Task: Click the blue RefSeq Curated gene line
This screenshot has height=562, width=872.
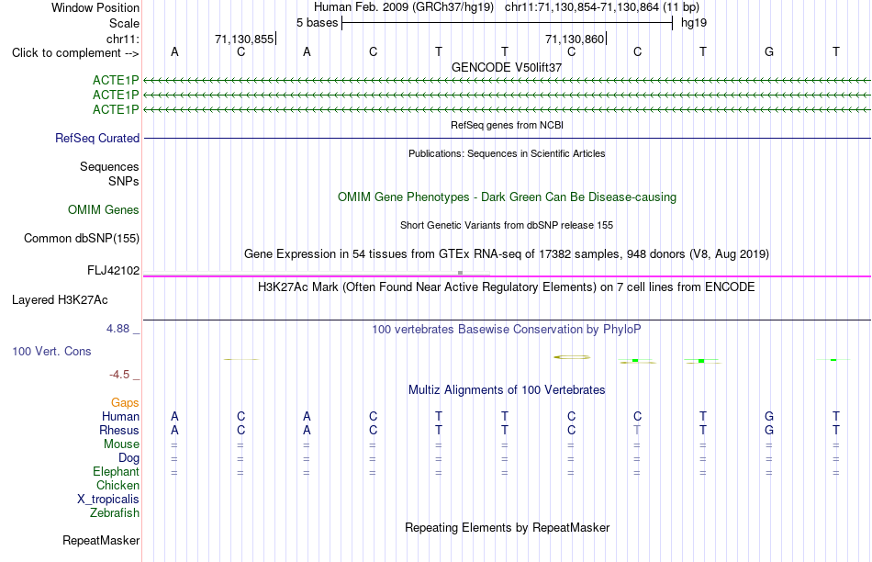Action: (x=507, y=138)
